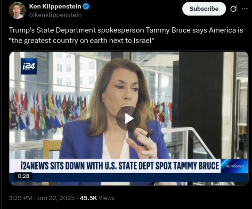Screen dimensions: 252x209
Task: Open the Grok slashed-circle icon
Action: pyautogui.click(x=233, y=8)
